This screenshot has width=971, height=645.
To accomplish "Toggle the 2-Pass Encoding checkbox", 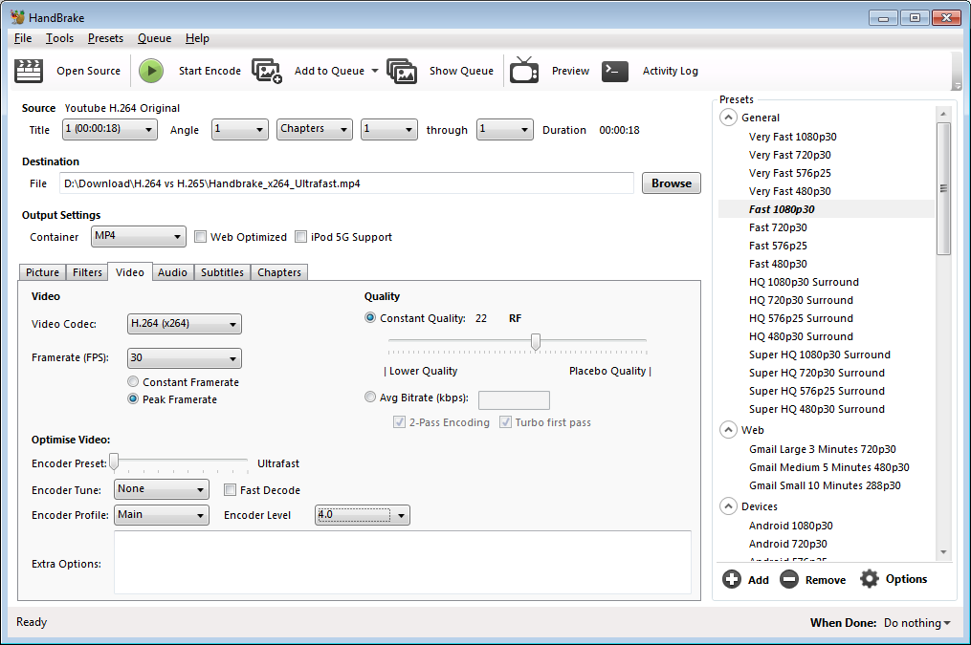I will (x=399, y=422).
